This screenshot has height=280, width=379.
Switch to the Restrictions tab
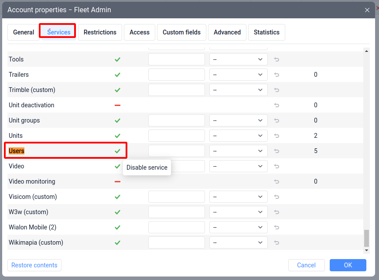point(100,32)
